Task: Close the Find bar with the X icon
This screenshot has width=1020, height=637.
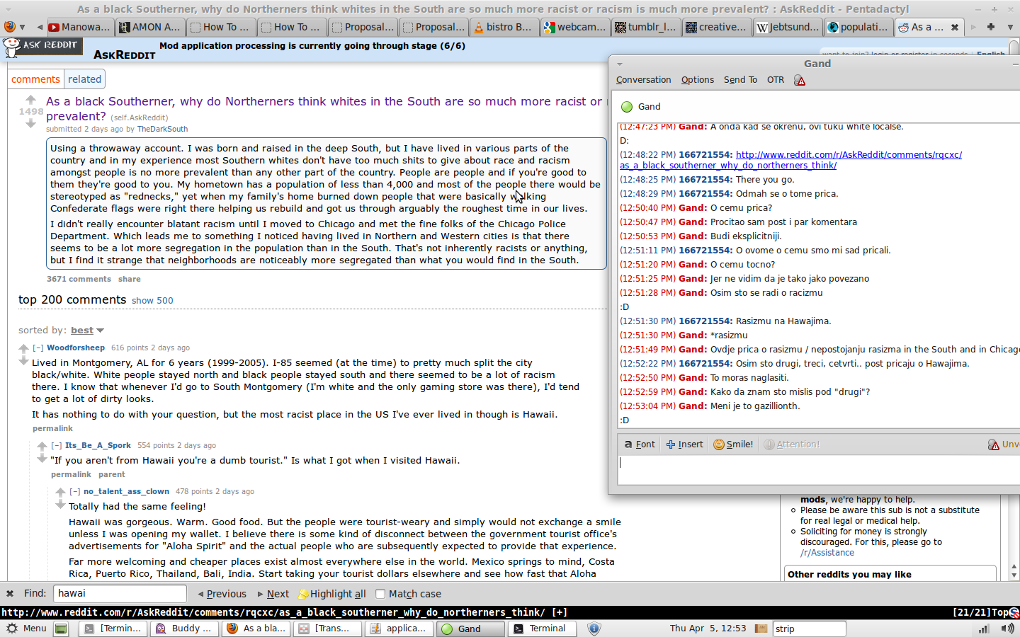Action: pyautogui.click(x=10, y=594)
